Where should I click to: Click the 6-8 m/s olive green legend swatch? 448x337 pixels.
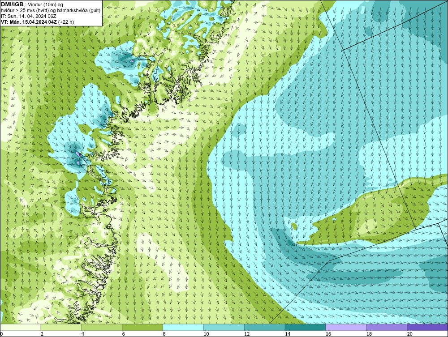pyautogui.click(x=142, y=327)
